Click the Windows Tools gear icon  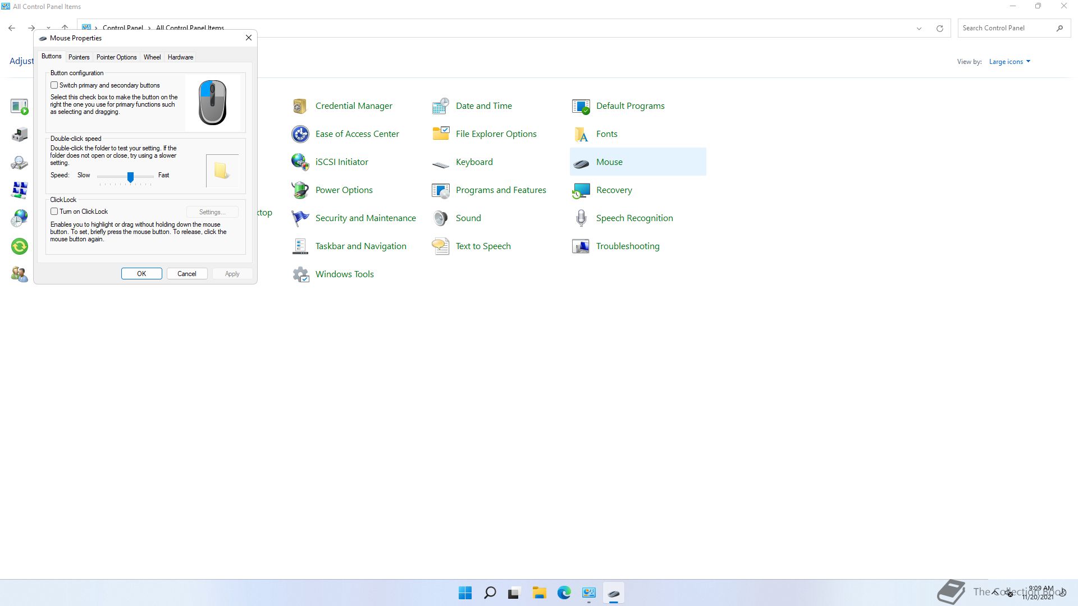tap(301, 274)
